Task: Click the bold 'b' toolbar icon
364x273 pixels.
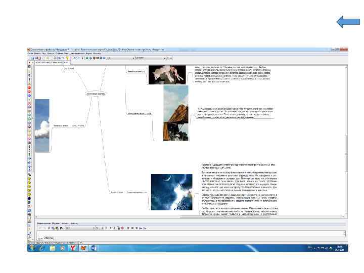Action: tap(74, 58)
